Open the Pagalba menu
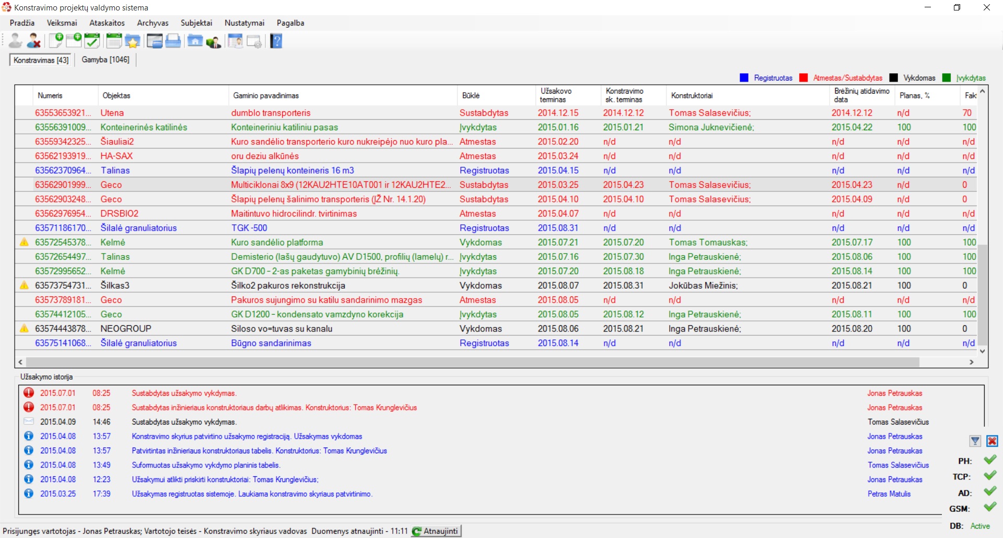The image size is (1003, 538). 290,23
